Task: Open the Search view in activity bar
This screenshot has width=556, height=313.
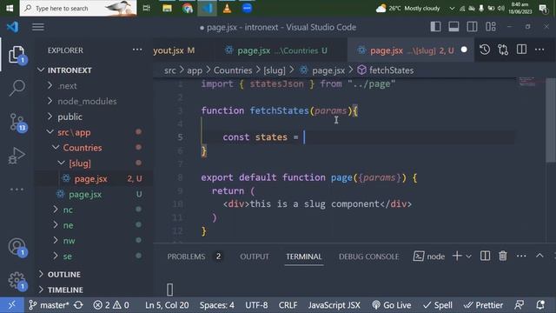Action: click(x=17, y=87)
